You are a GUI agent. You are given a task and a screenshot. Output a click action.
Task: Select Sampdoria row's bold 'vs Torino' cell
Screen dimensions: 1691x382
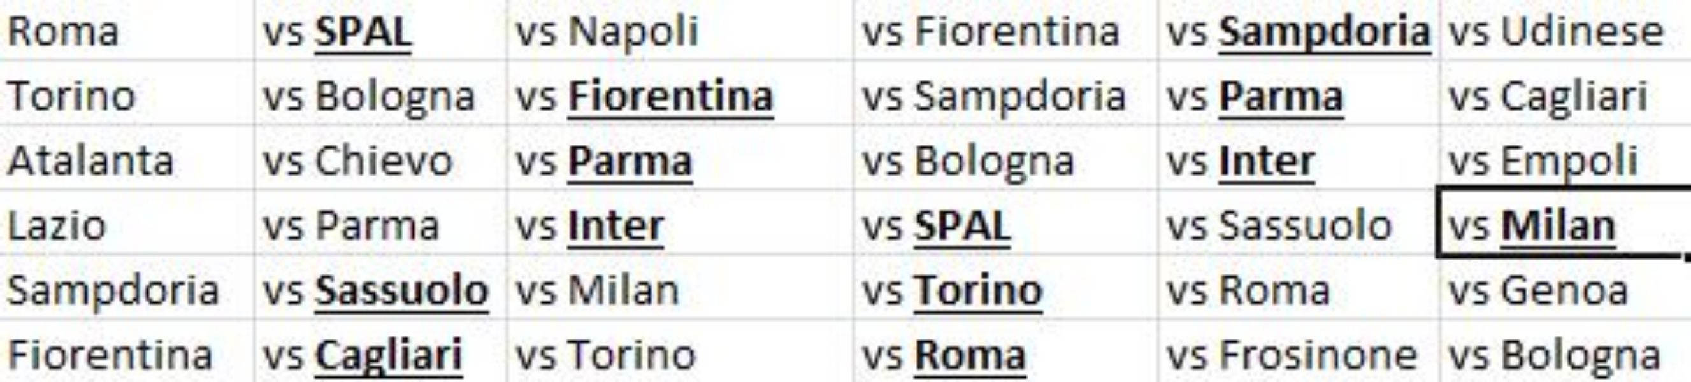[952, 290]
